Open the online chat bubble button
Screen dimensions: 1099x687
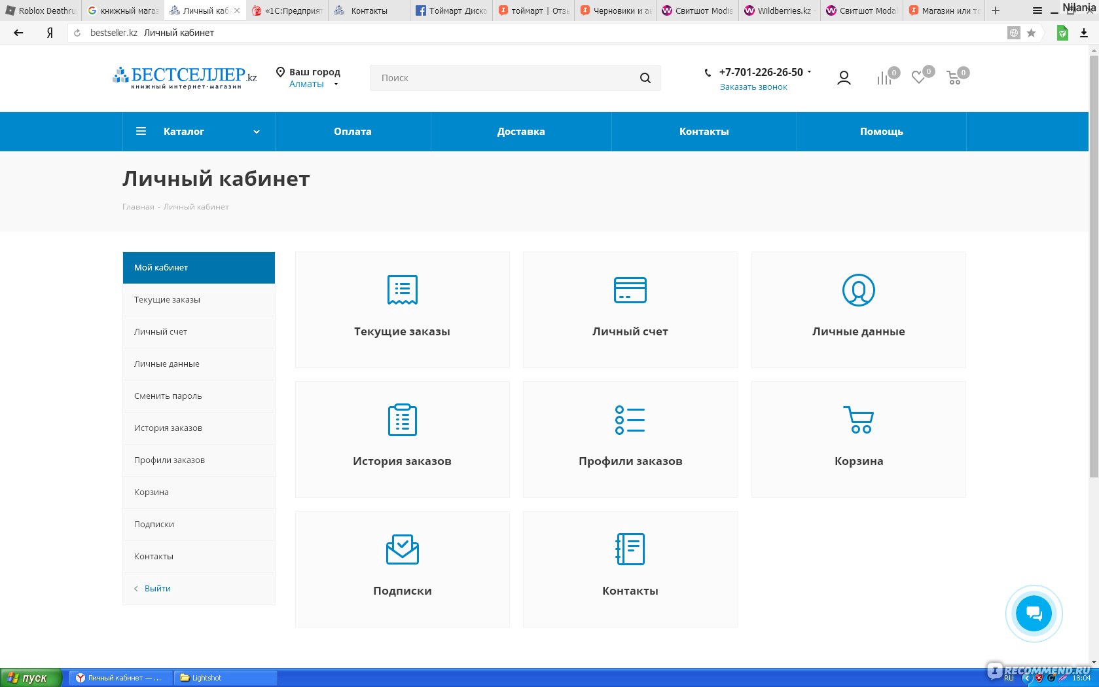(x=1034, y=614)
